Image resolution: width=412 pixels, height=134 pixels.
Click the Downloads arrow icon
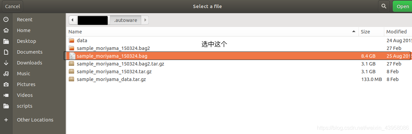click(6, 63)
